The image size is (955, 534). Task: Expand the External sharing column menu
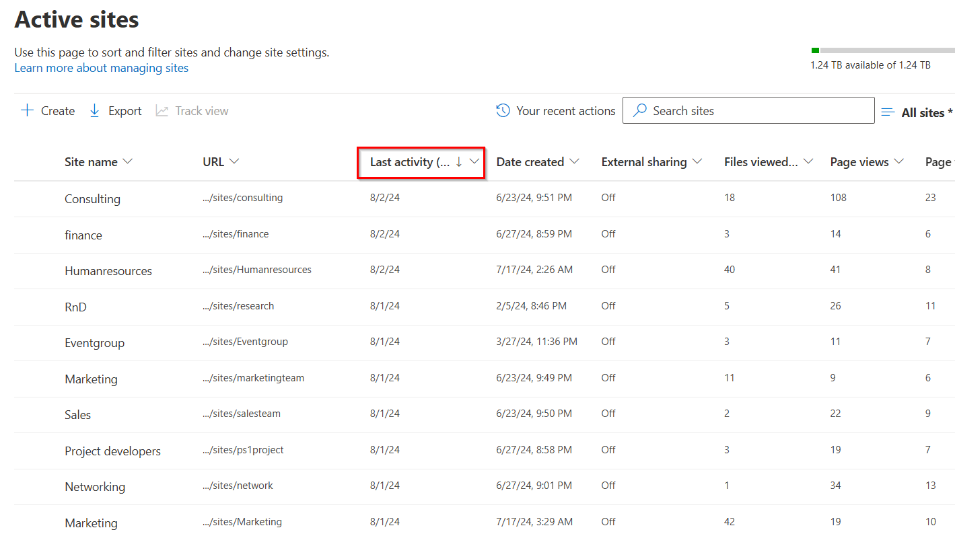click(x=698, y=161)
